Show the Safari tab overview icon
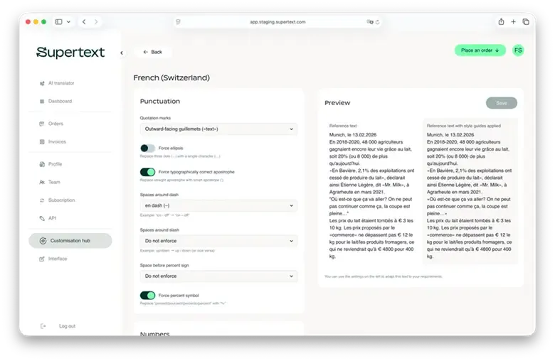 526,21
